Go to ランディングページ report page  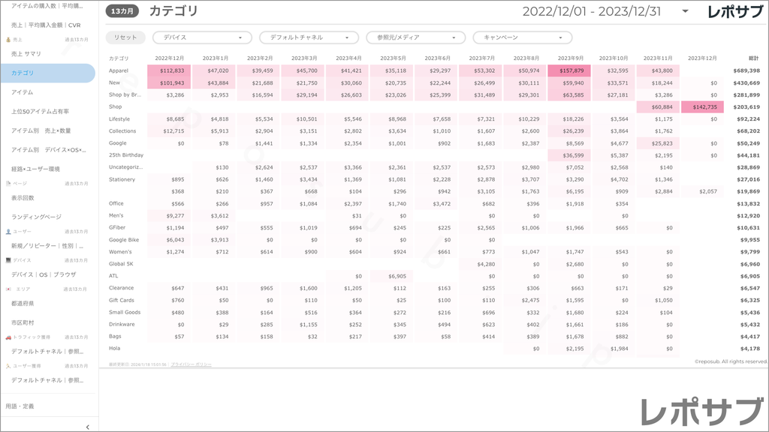point(36,217)
